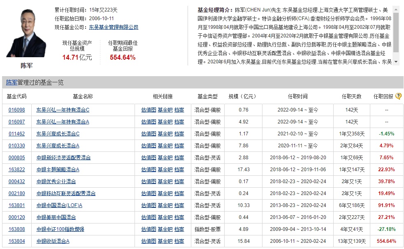Click the 13年又139天 tenure days cell

click(x=352, y=241)
